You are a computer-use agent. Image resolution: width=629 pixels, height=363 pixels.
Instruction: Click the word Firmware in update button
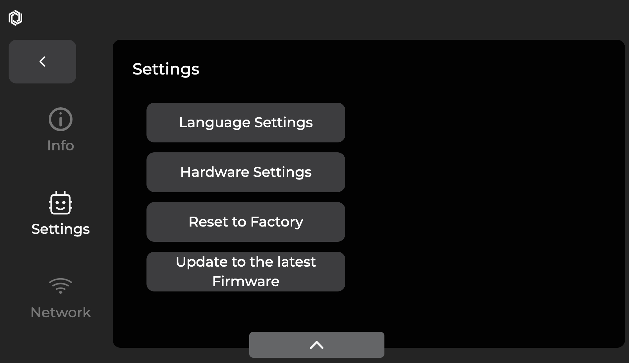pyautogui.click(x=246, y=282)
